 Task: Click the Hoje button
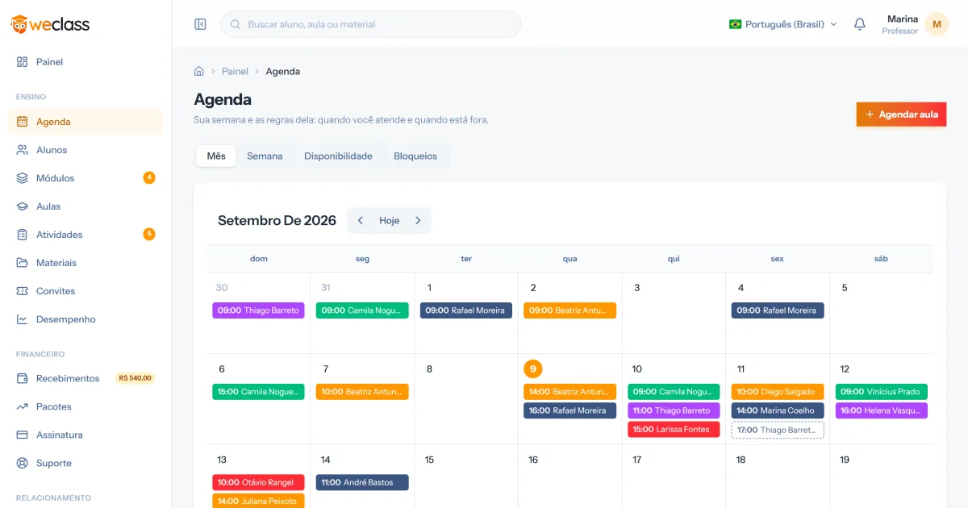(x=390, y=220)
